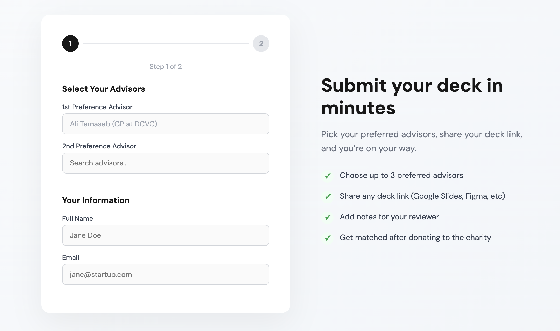Click checkmark icon beside 'Choose up to 3 preferred advisors'
The width and height of the screenshot is (560, 331).
[x=328, y=176]
